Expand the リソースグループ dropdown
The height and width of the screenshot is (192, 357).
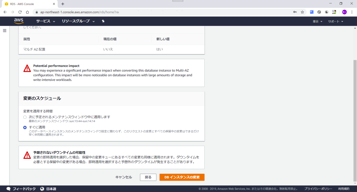tap(78, 21)
